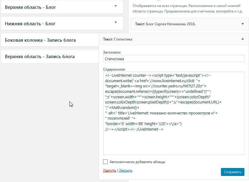Image resolution: width=249 pixels, height=182 pixels.
Task: Expand the Нижняя область - Блог arrow
Action: tap(116, 23)
